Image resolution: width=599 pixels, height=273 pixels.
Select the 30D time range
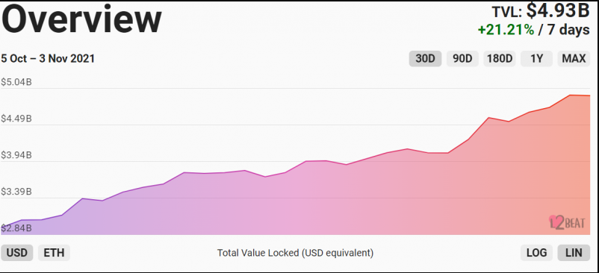[425, 59]
